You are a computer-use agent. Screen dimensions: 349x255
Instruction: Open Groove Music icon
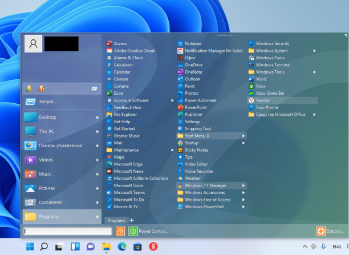click(109, 136)
